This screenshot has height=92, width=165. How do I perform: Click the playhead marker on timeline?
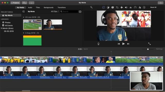[111, 52]
